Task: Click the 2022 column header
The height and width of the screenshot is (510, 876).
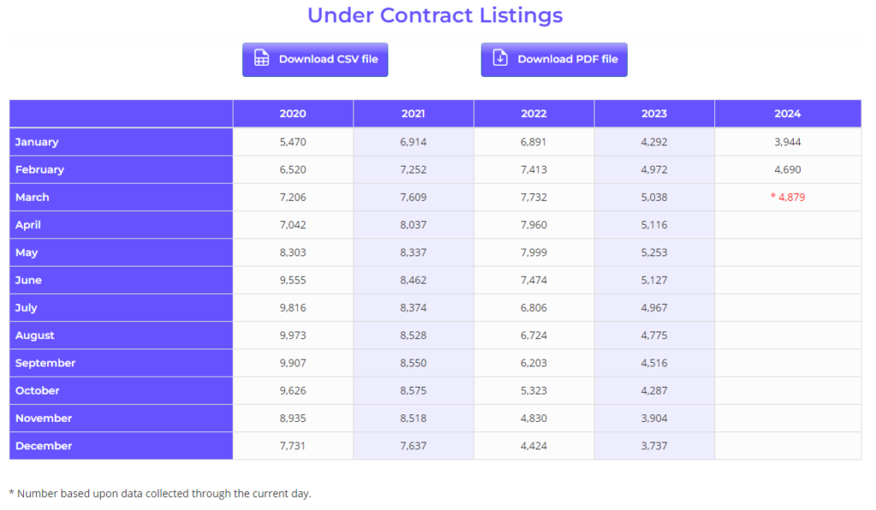Action: point(534,114)
